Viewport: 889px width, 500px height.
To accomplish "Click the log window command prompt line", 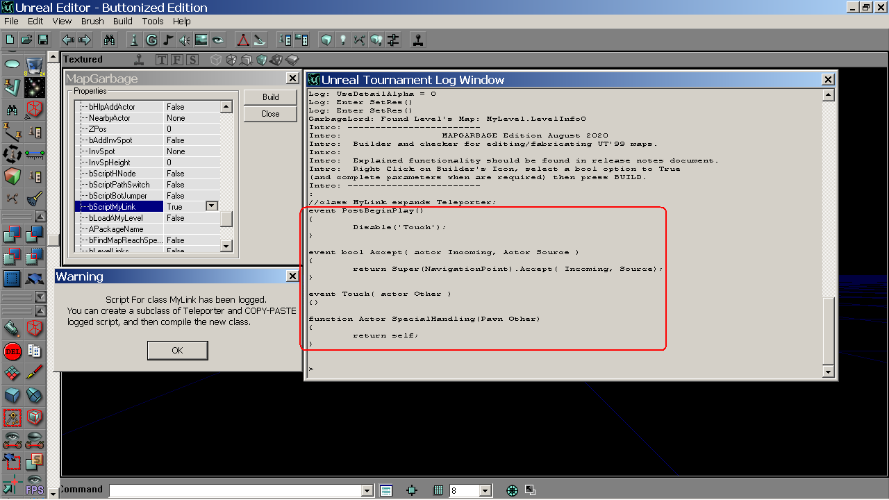I will (565, 369).
